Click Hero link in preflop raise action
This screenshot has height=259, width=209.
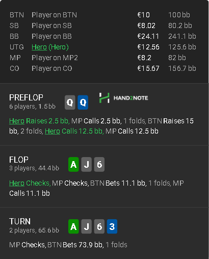pos(17,121)
